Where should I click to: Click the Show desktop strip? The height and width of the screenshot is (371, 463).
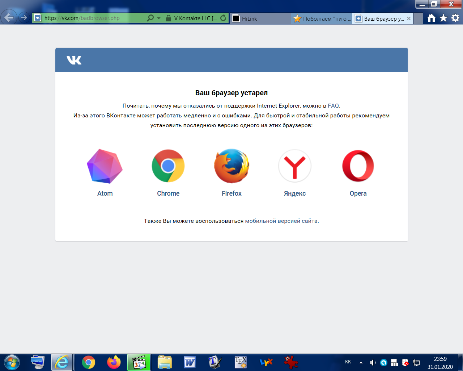click(460, 362)
